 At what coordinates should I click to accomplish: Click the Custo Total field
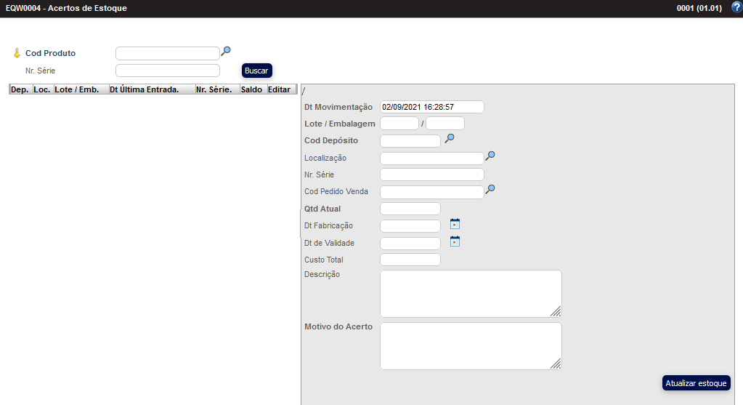(410, 260)
